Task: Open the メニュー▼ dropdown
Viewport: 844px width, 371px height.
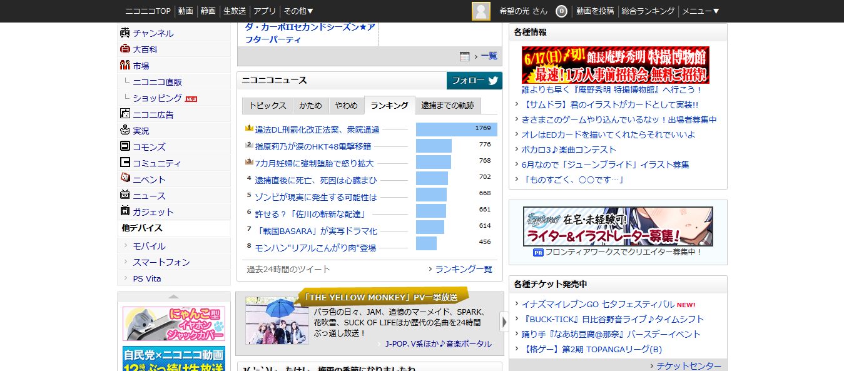Action: pyautogui.click(x=701, y=11)
